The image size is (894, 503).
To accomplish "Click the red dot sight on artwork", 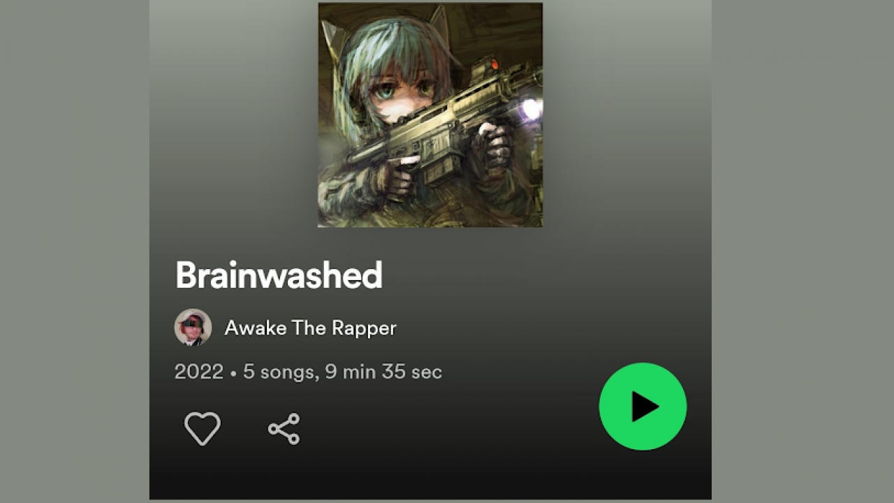I will tap(494, 64).
